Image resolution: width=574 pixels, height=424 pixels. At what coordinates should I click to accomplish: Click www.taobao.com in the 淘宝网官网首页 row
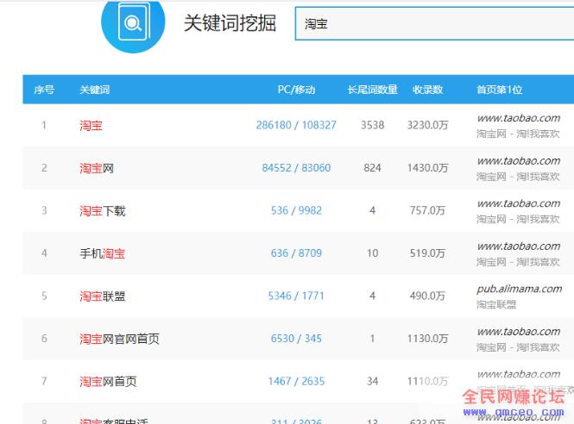click(519, 332)
